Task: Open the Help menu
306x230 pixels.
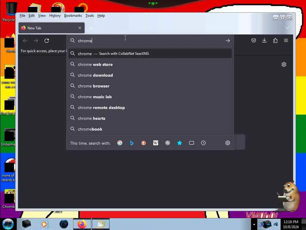Action: pyautogui.click(x=101, y=16)
